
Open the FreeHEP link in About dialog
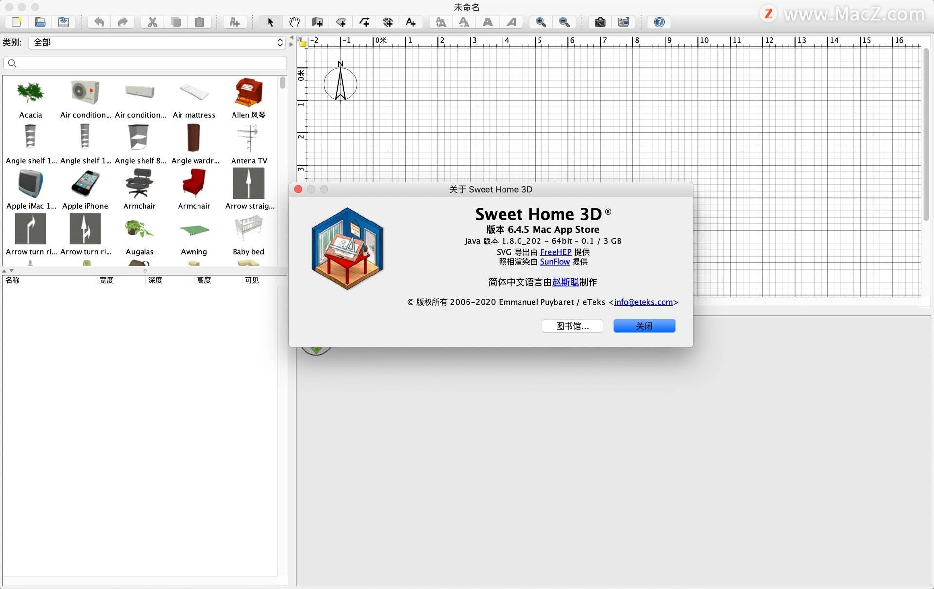pyautogui.click(x=556, y=252)
